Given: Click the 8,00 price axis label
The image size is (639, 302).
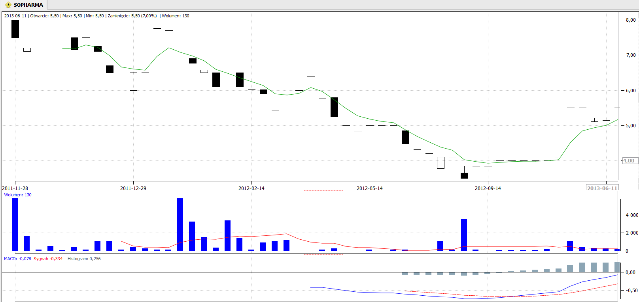Looking at the screenshot, I should point(631,20).
